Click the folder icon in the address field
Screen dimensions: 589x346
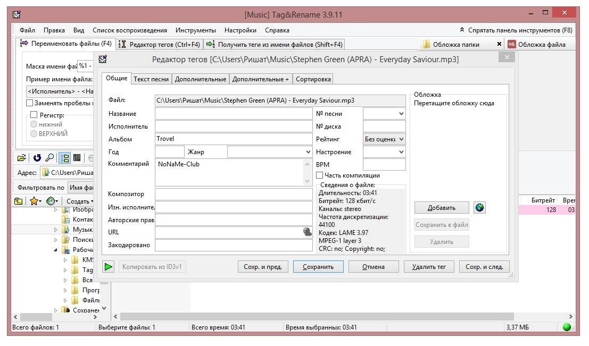45,172
